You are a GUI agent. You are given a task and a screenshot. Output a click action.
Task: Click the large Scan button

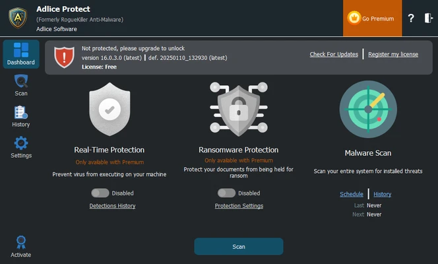[x=239, y=246]
